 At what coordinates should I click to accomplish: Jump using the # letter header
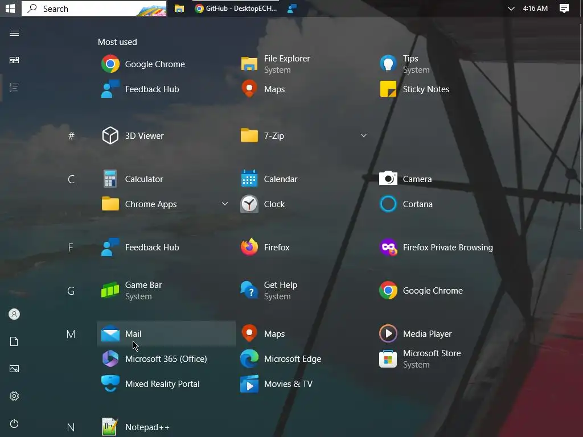(x=71, y=136)
